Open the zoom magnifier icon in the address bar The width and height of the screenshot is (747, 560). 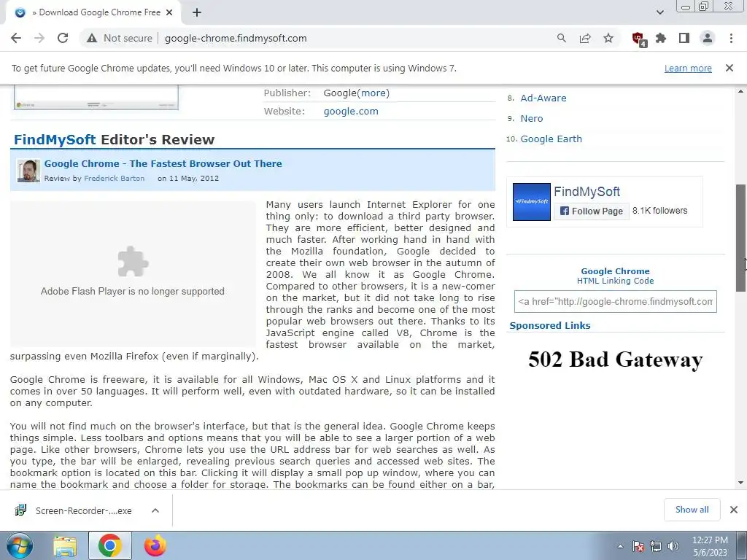coord(562,38)
